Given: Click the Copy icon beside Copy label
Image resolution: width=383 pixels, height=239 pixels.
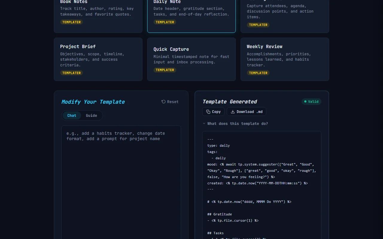Looking at the screenshot, I should pos(208,111).
